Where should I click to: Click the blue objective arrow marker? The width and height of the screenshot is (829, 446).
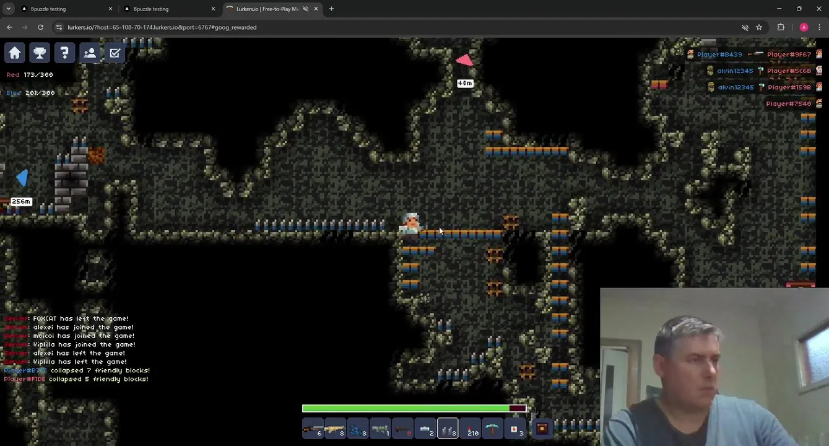point(22,178)
